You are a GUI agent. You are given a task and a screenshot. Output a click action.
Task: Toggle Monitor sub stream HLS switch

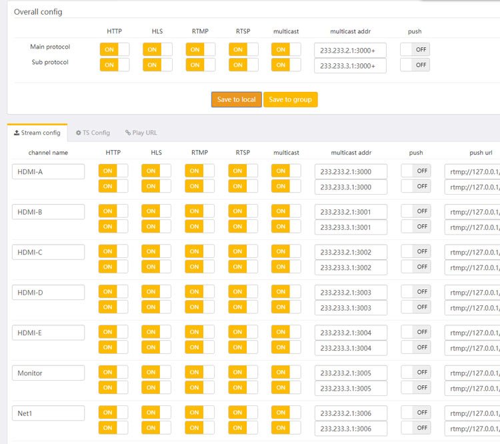(x=156, y=387)
